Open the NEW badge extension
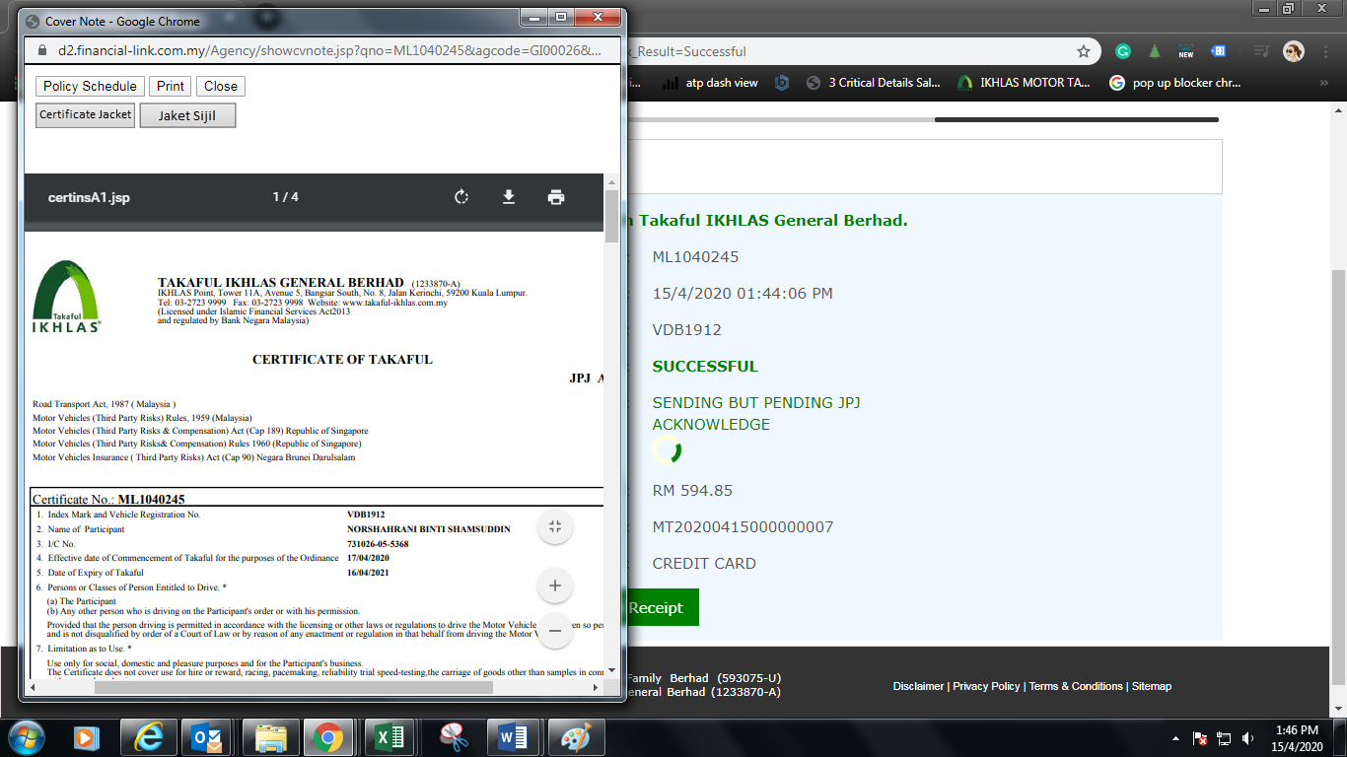The image size is (1347, 757). 1185,51
